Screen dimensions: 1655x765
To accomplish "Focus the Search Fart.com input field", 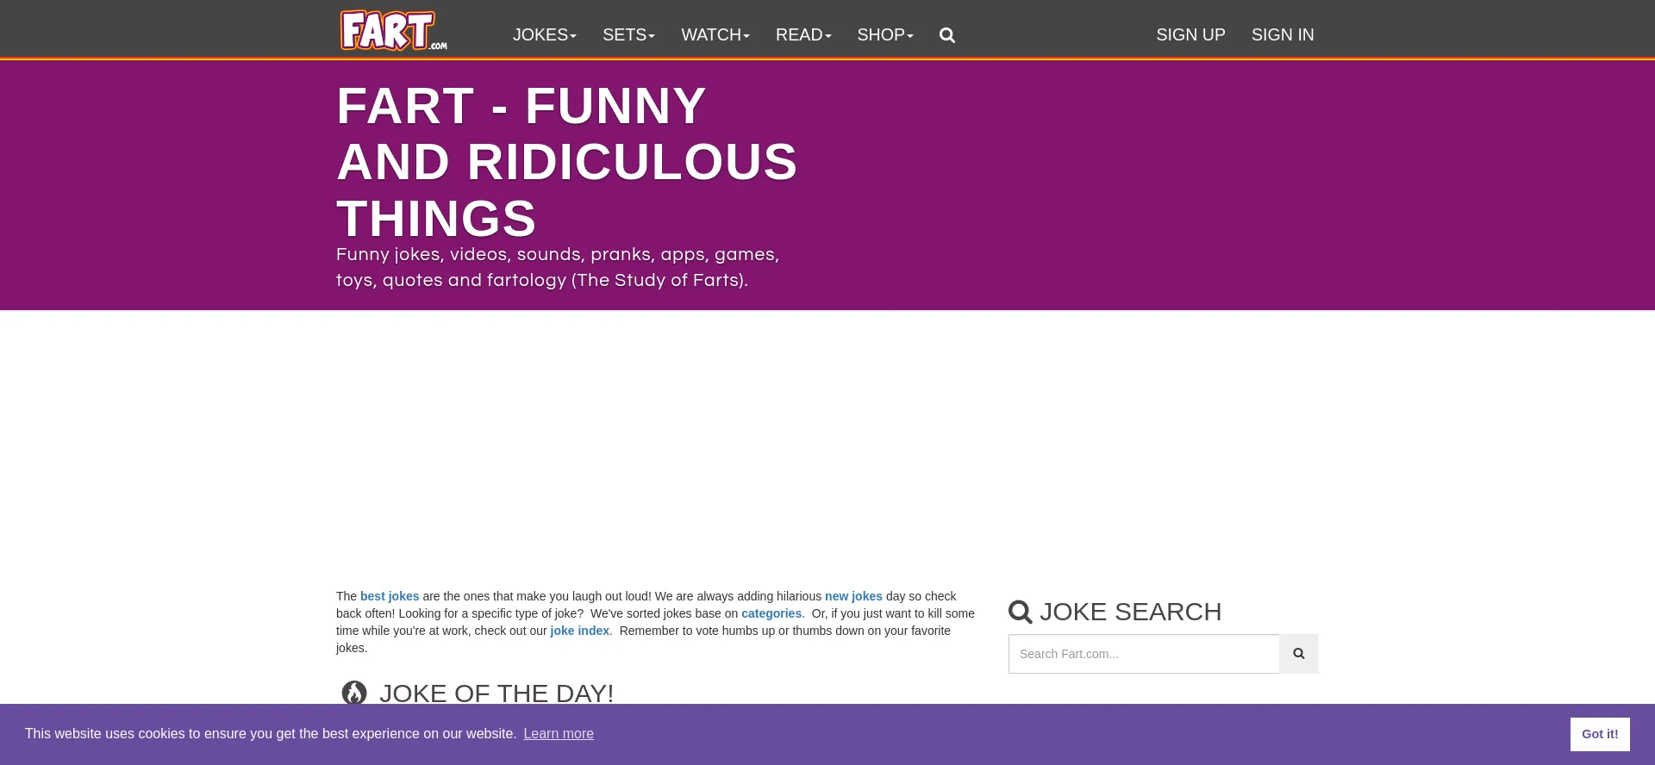I will [x=1144, y=654].
